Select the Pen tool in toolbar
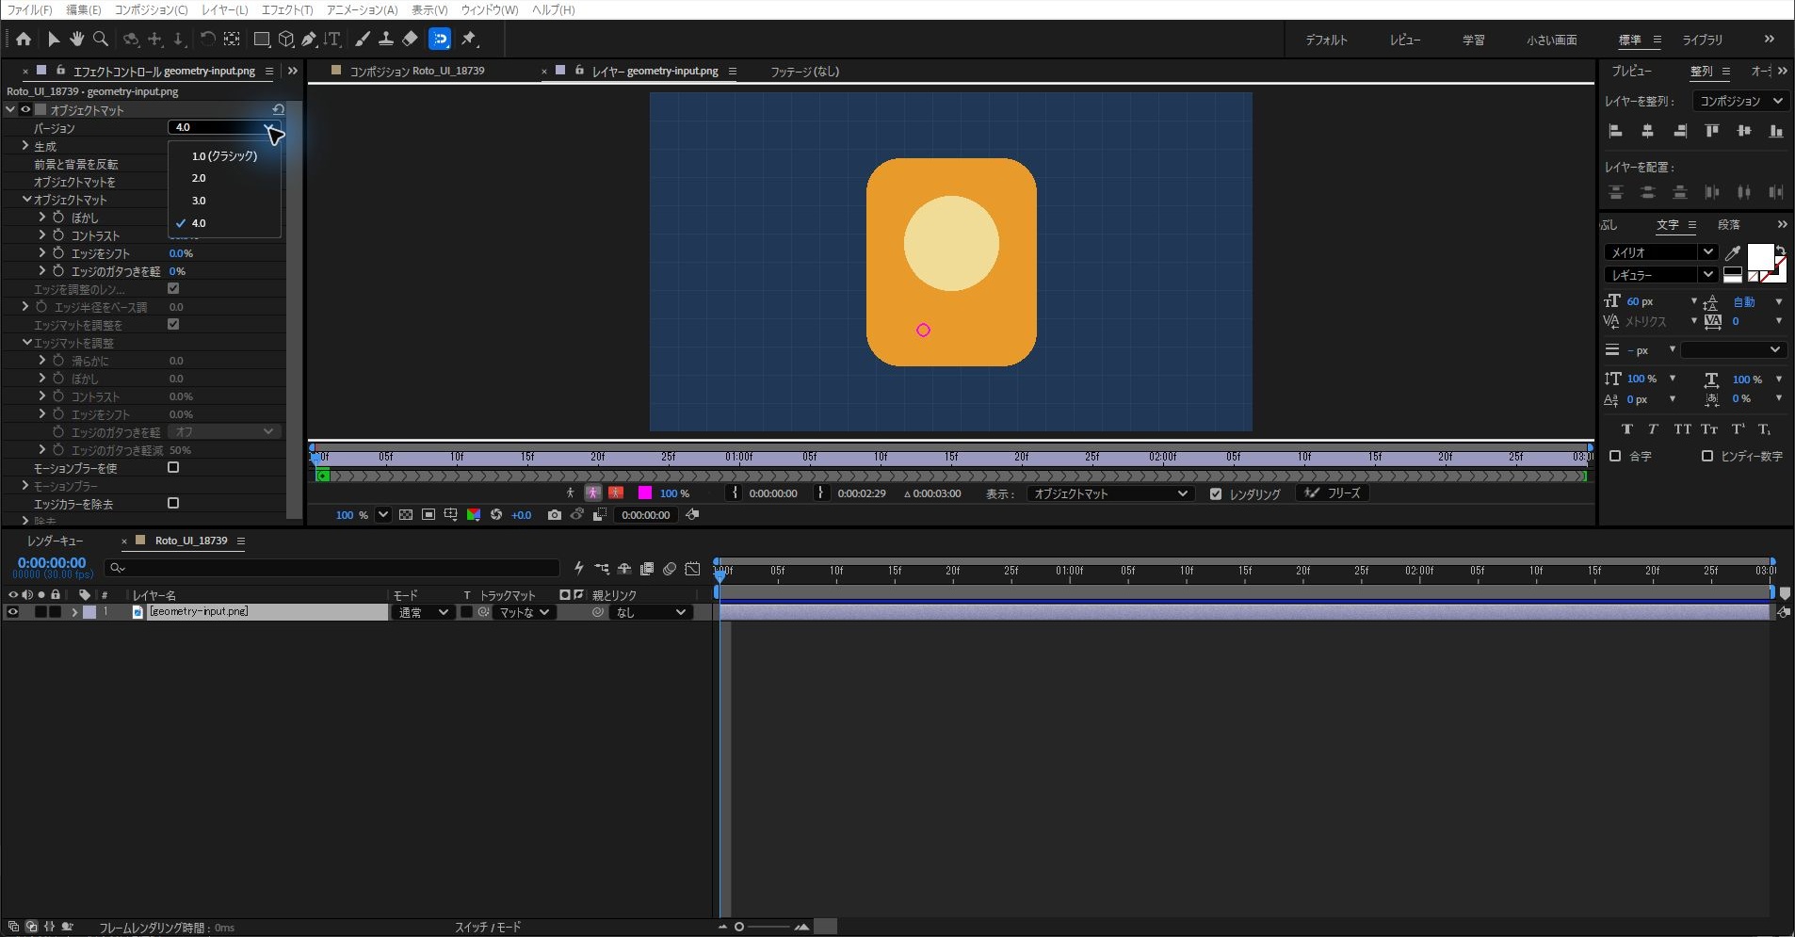The image size is (1795, 937). point(309,40)
